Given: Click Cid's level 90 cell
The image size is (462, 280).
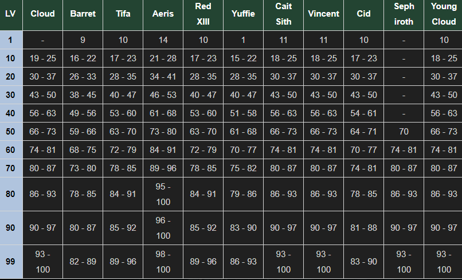Looking at the screenshot, I should [x=364, y=228].
